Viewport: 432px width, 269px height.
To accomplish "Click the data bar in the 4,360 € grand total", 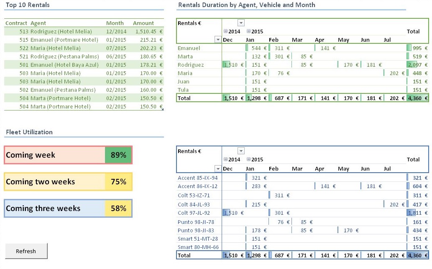I will click(417, 98).
